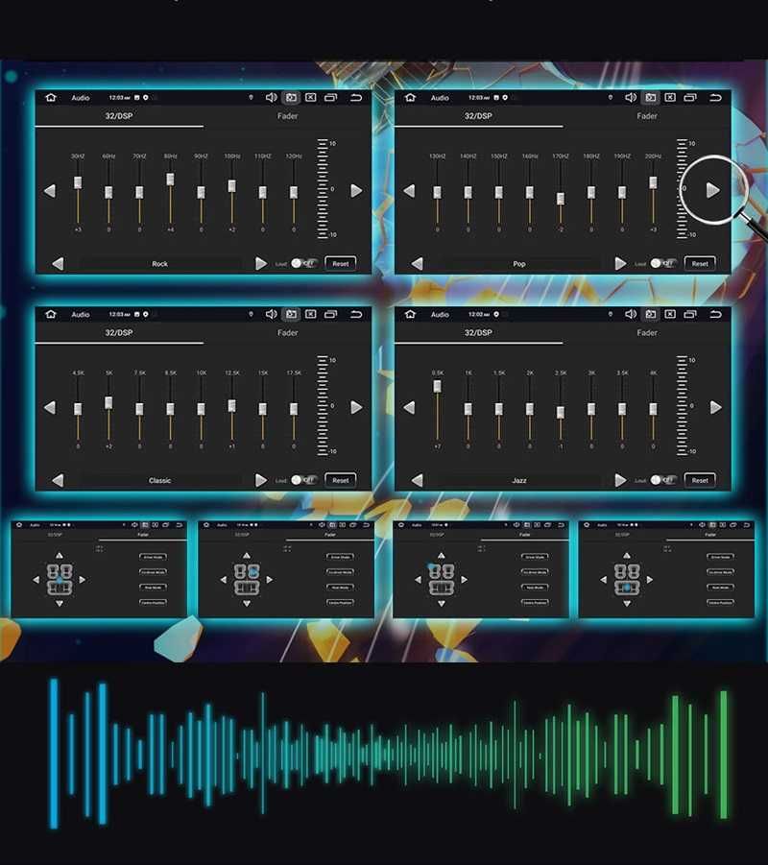This screenshot has width=768, height=865.
Task: Click Reset in the Pop panel
Action: pyautogui.click(x=700, y=263)
